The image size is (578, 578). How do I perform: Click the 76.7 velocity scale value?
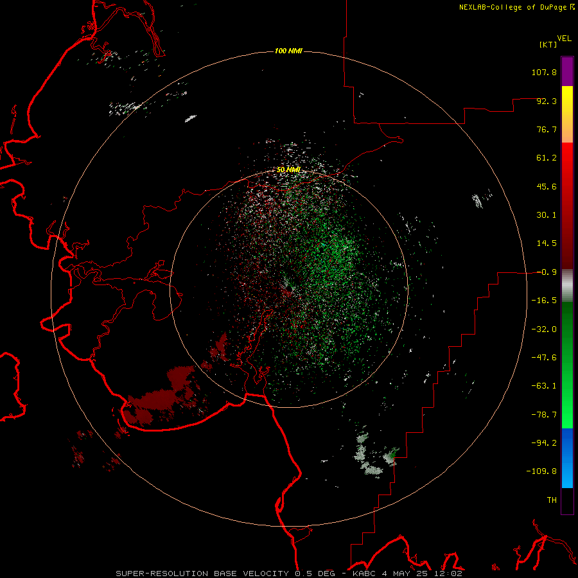(x=547, y=129)
